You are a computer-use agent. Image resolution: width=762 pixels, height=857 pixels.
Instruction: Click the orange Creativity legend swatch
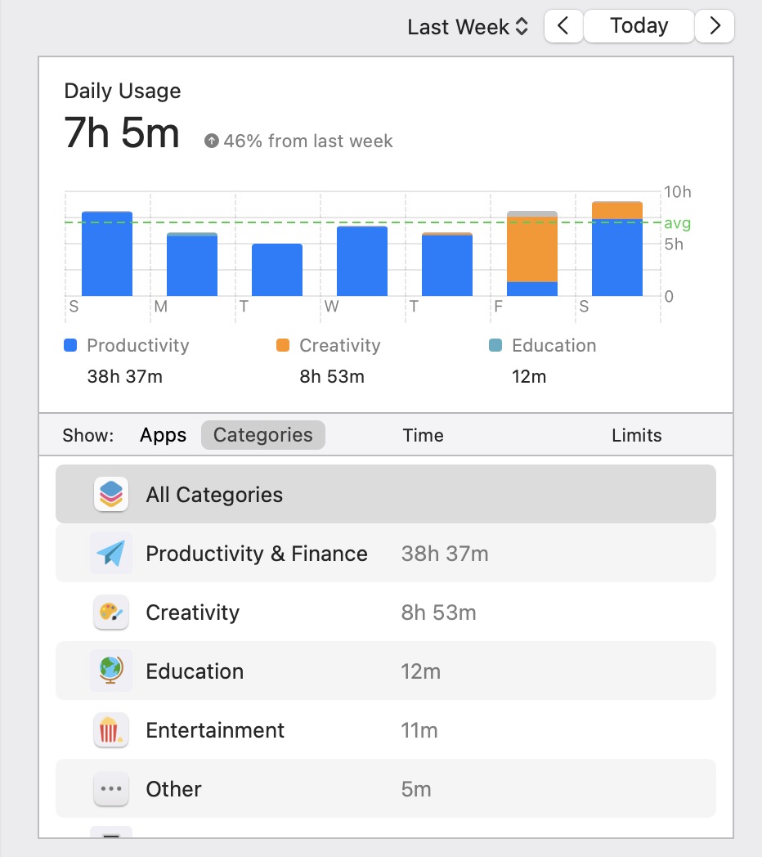(x=283, y=346)
